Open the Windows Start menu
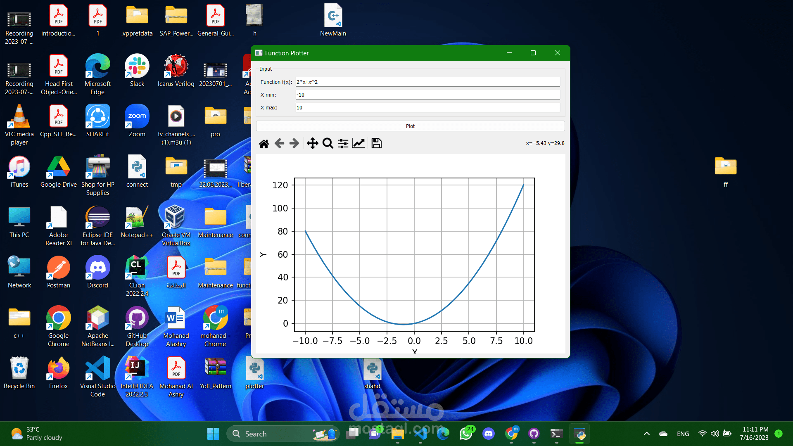Viewport: 793px width, 446px height. [213, 434]
